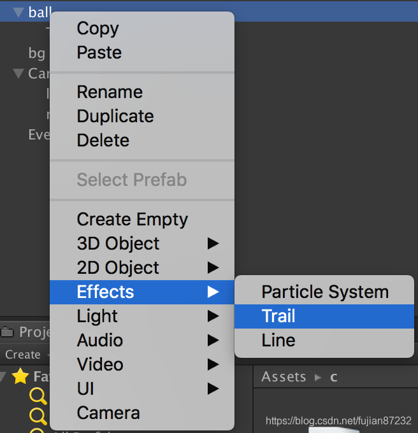Expand the UI submenu arrow
The image size is (418, 433).
coord(213,389)
